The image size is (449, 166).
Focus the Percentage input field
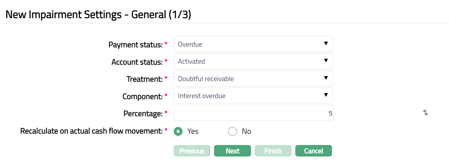pyautogui.click(x=253, y=113)
